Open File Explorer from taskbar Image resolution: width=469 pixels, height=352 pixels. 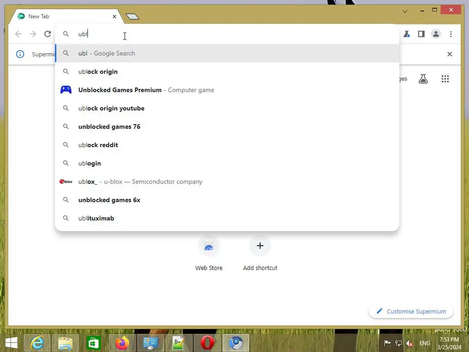click(65, 343)
